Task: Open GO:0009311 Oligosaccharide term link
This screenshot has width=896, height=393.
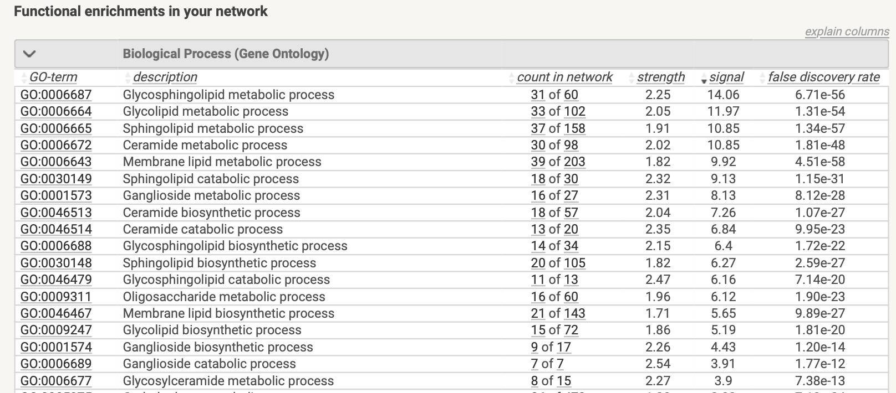Action: pyautogui.click(x=56, y=297)
